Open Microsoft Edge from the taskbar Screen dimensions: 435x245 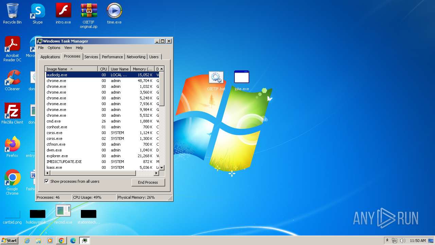coord(73,241)
